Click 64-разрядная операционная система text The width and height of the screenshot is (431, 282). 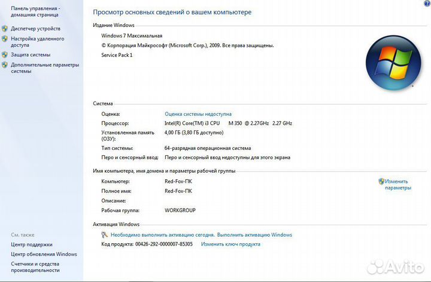(208, 148)
